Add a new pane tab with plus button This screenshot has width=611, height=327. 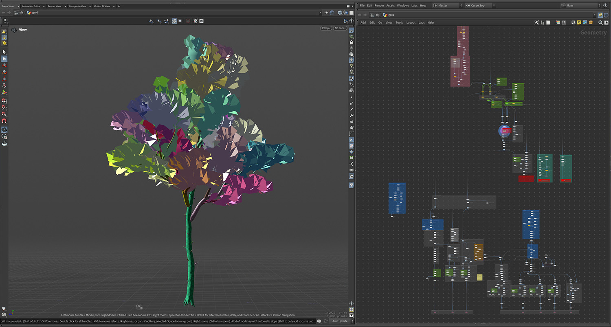pos(119,6)
